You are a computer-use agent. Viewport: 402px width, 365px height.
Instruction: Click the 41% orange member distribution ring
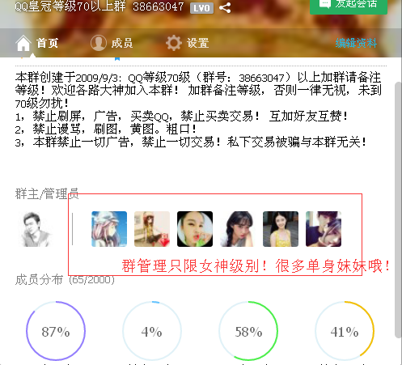(x=345, y=331)
